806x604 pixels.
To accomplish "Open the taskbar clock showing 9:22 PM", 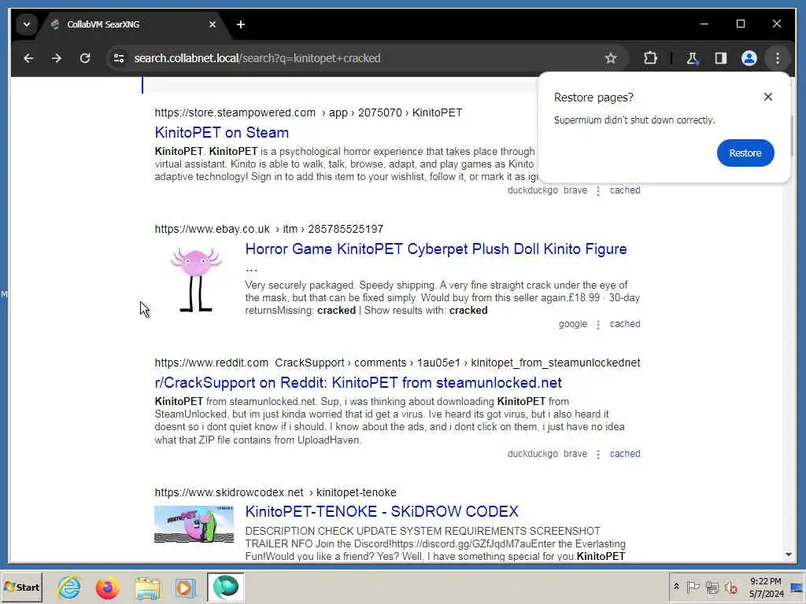I will click(x=766, y=587).
